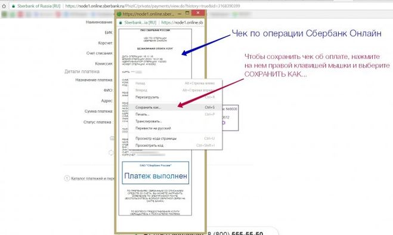Choose 'Перезагрузить' in the context menu

click(175, 97)
